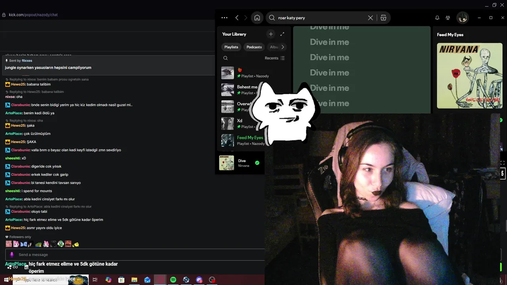Image resolution: width=507 pixels, height=285 pixels.
Task: Insert the green frog hat emote
Action: [38, 244]
